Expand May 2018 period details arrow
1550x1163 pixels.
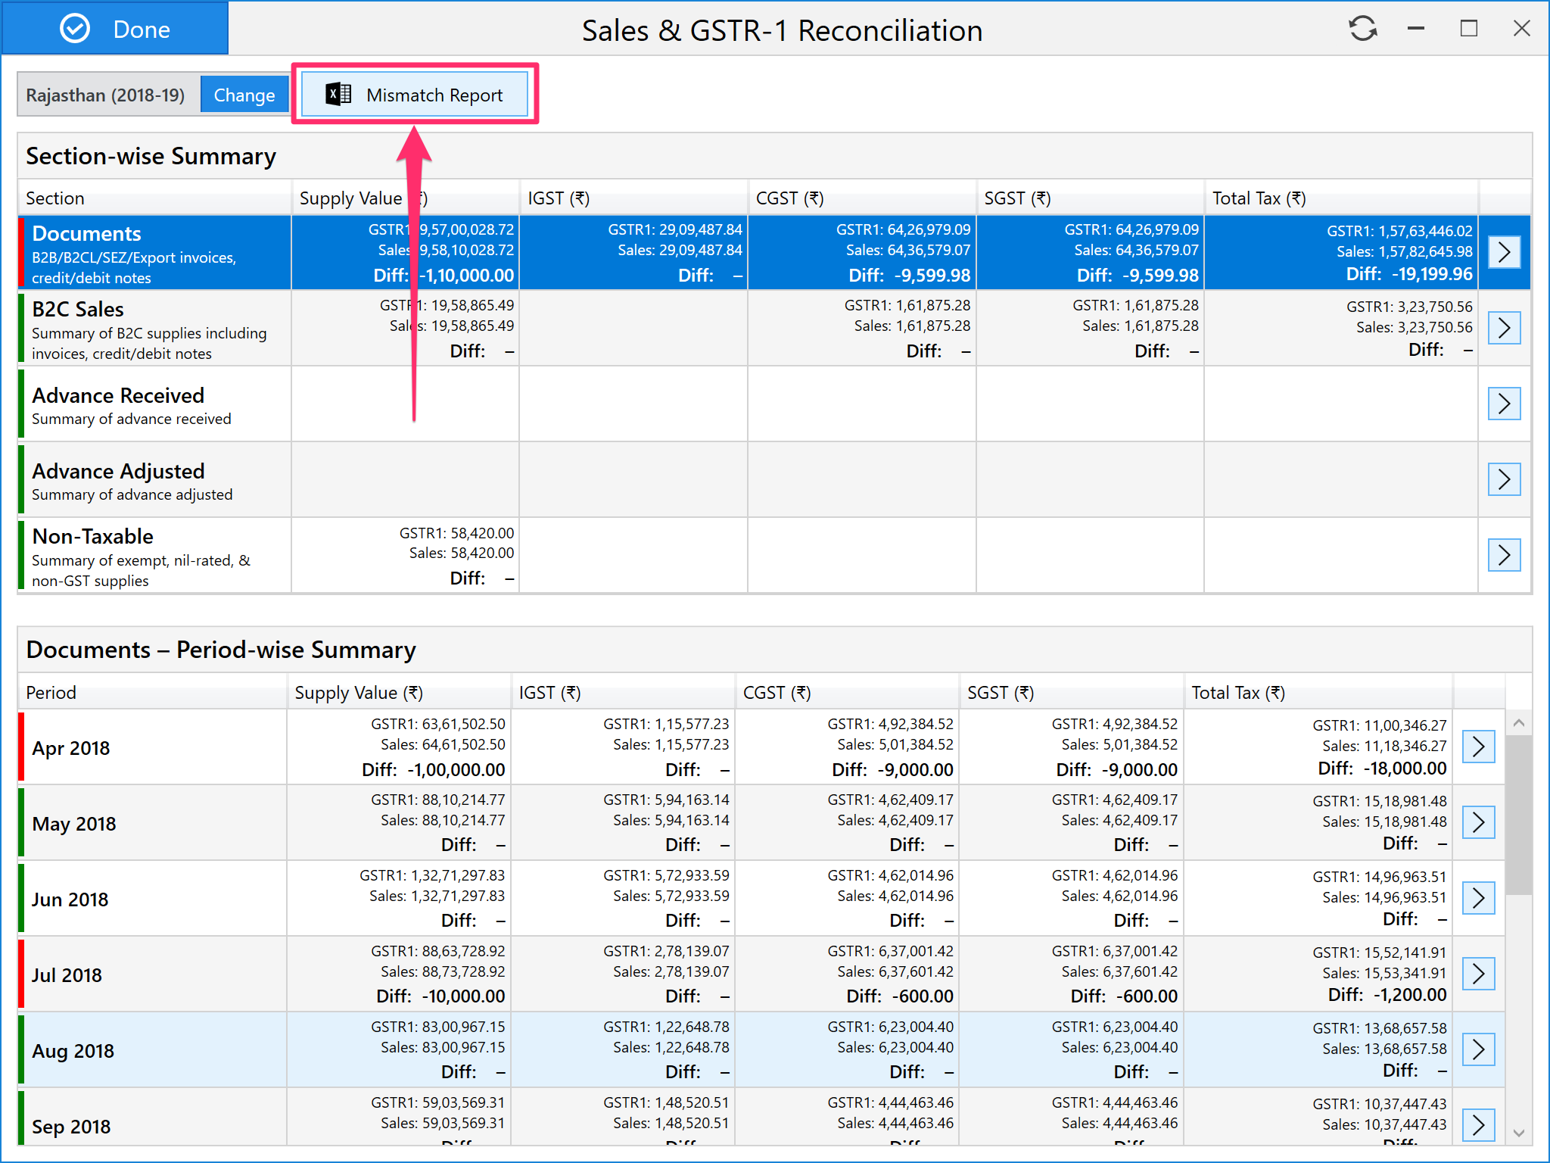tap(1478, 822)
